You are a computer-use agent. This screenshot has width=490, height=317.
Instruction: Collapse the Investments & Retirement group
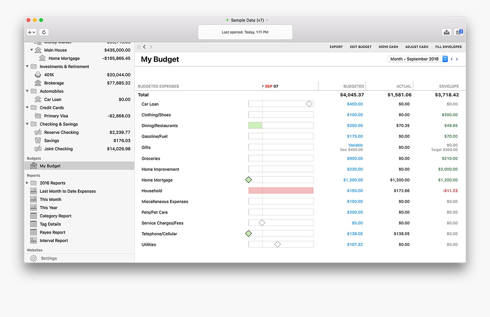(x=27, y=66)
